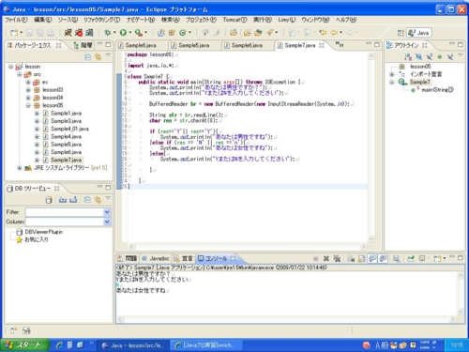The height and width of the screenshot is (352, 469).
Task: Click the Open Perspective icon
Action: click(401, 33)
